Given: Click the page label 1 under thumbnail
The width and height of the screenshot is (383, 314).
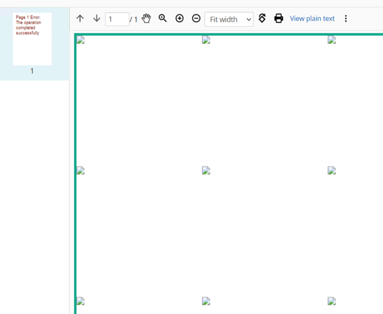Looking at the screenshot, I should 32,71.
